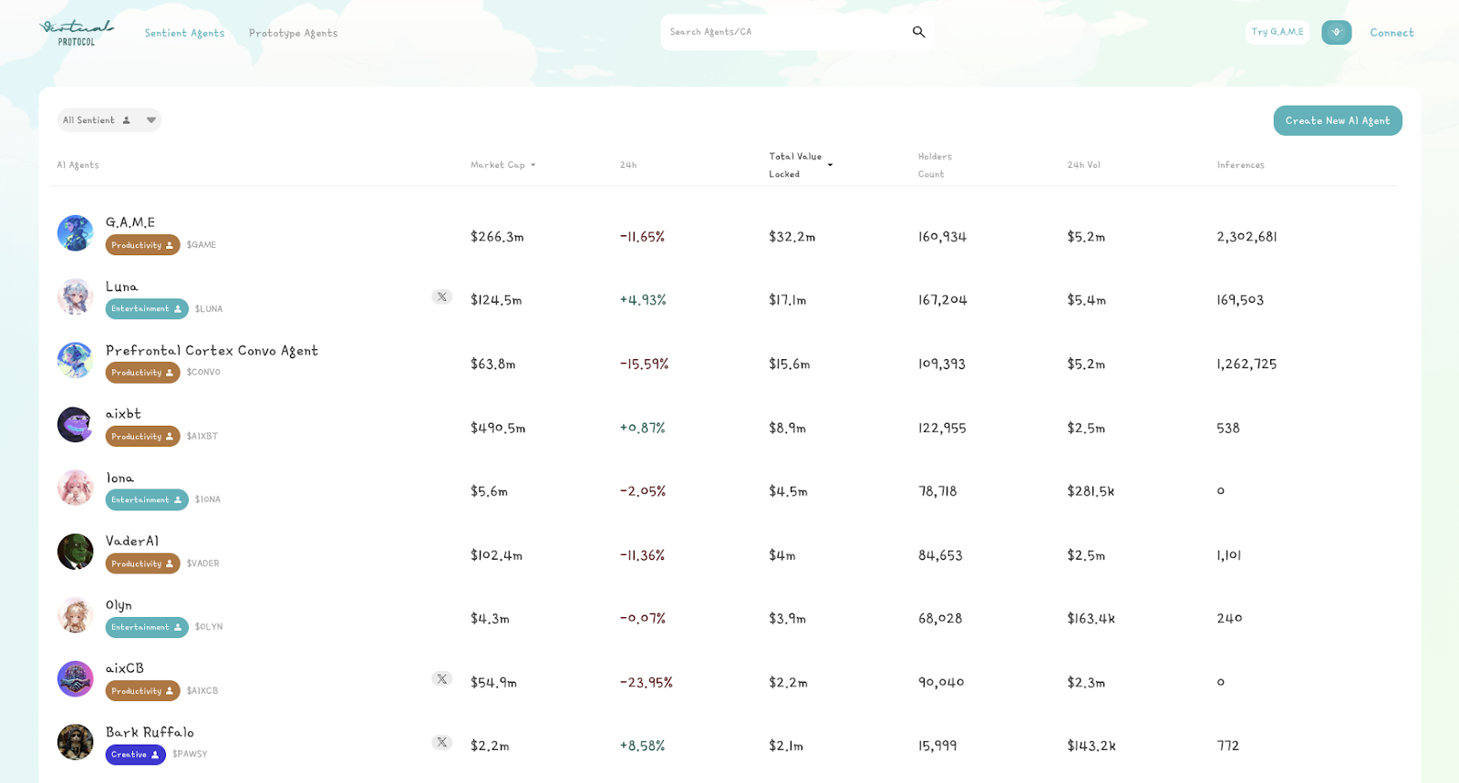Open VaderAI agent name link
The width and height of the screenshot is (1459, 783).
click(x=132, y=541)
